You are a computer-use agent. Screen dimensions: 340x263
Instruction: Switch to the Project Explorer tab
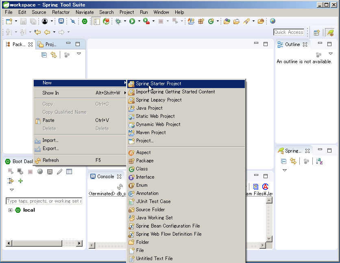[x=47, y=44]
